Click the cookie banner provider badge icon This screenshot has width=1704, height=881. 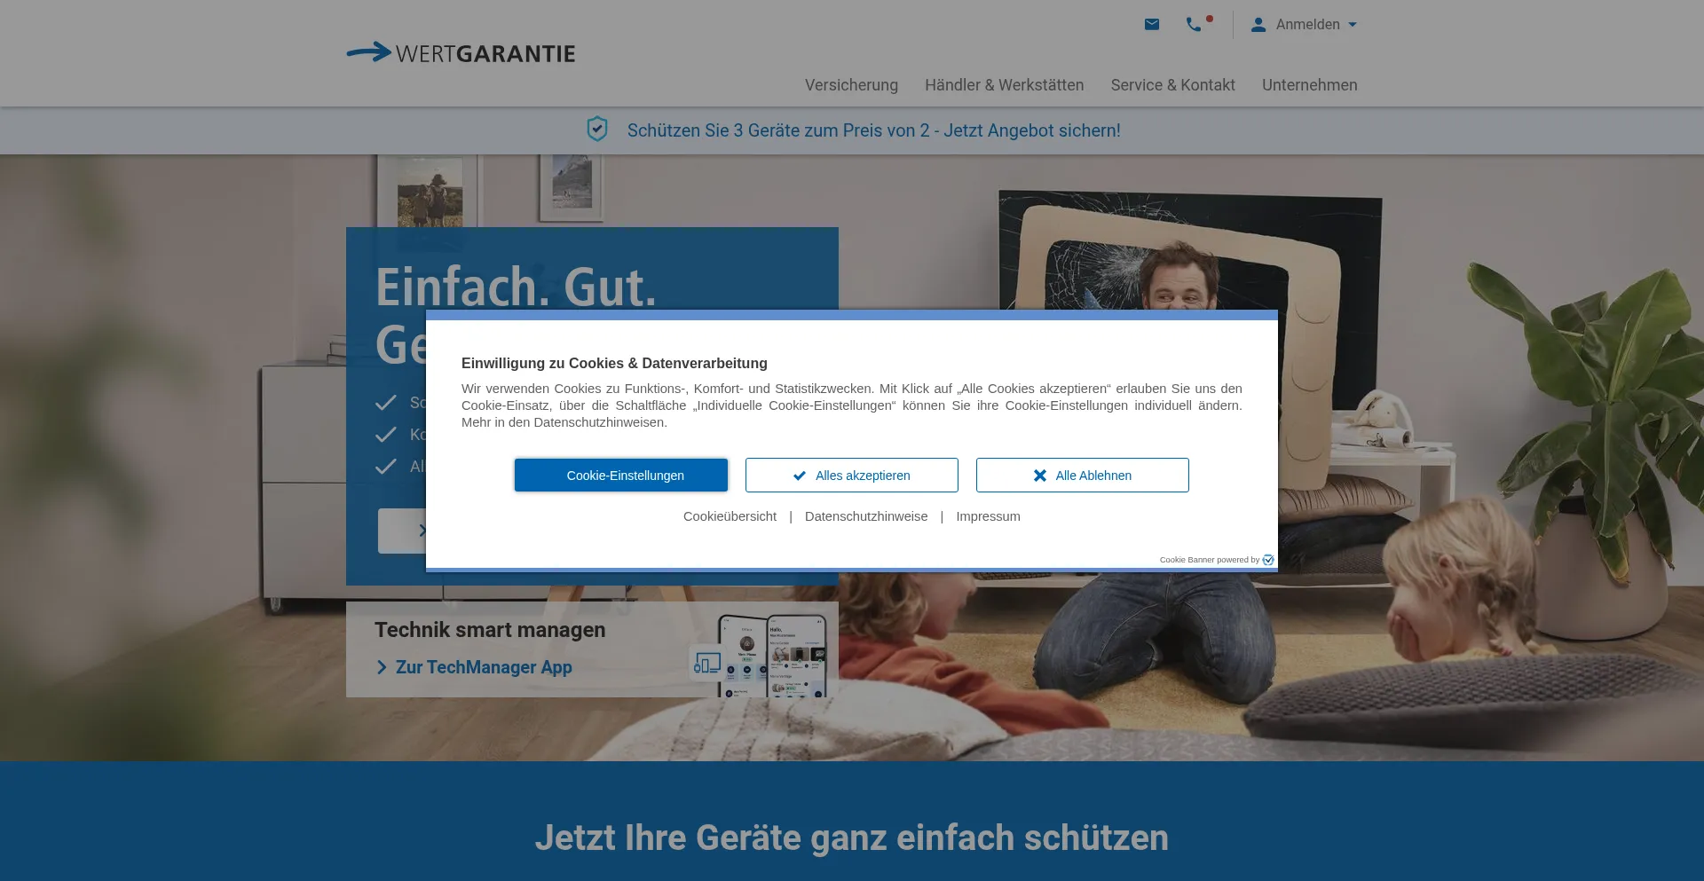pos(1268,560)
